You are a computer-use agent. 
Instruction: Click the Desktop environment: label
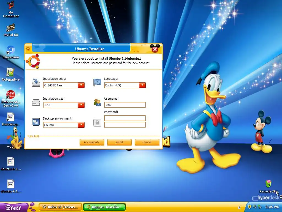click(x=58, y=118)
